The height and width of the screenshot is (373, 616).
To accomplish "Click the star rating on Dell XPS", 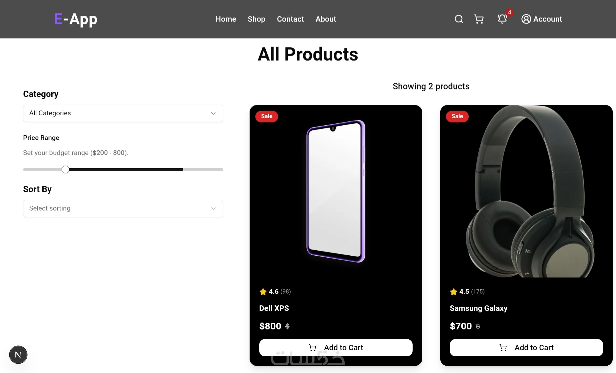I will [263, 292].
